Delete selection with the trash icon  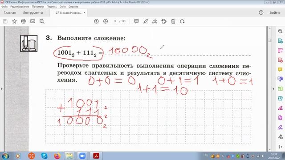[173, 21]
